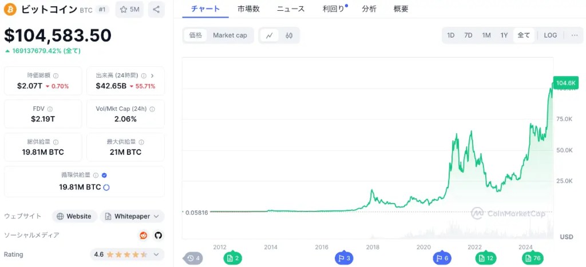586x267 pixels.
Task: Expand the Rating 4.6 dropdown chevron
Action: click(x=155, y=254)
